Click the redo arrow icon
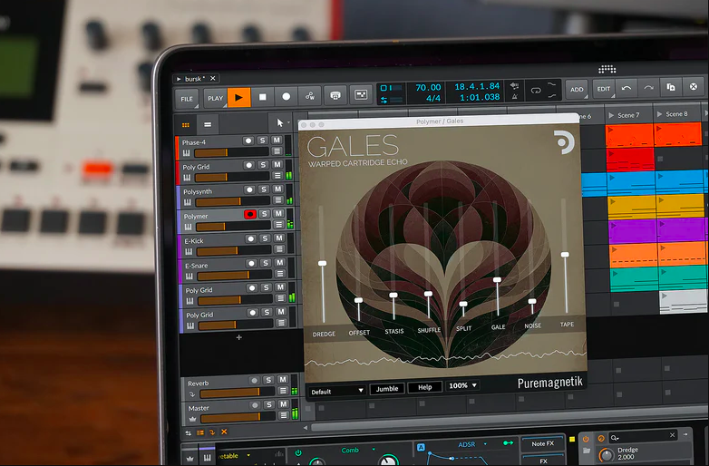 (x=648, y=88)
